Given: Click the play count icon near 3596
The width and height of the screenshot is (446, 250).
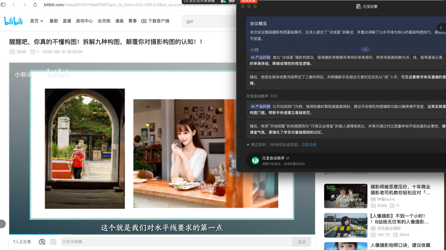Looking at the screenshot, I should click(12, 52).
